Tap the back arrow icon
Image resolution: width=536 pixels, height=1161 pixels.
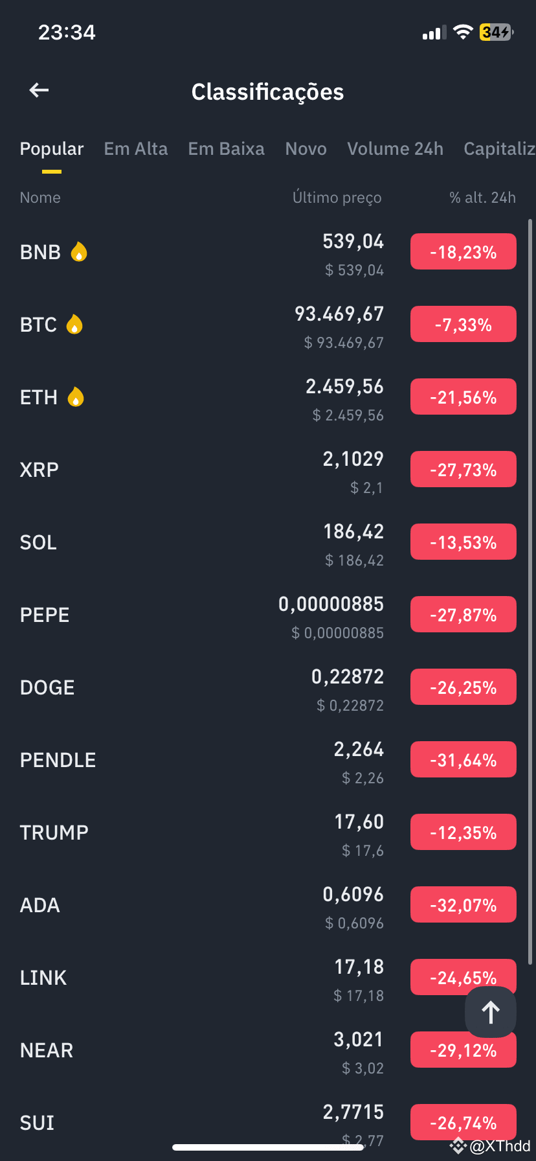(x=39, y=91)
